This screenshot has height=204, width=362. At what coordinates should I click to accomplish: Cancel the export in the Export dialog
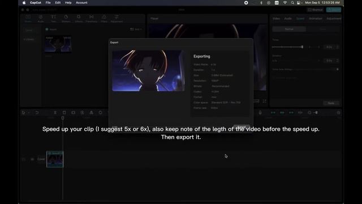(242, 126)
